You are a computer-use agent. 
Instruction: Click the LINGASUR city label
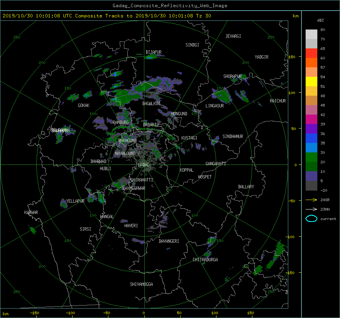click(215, 106)
